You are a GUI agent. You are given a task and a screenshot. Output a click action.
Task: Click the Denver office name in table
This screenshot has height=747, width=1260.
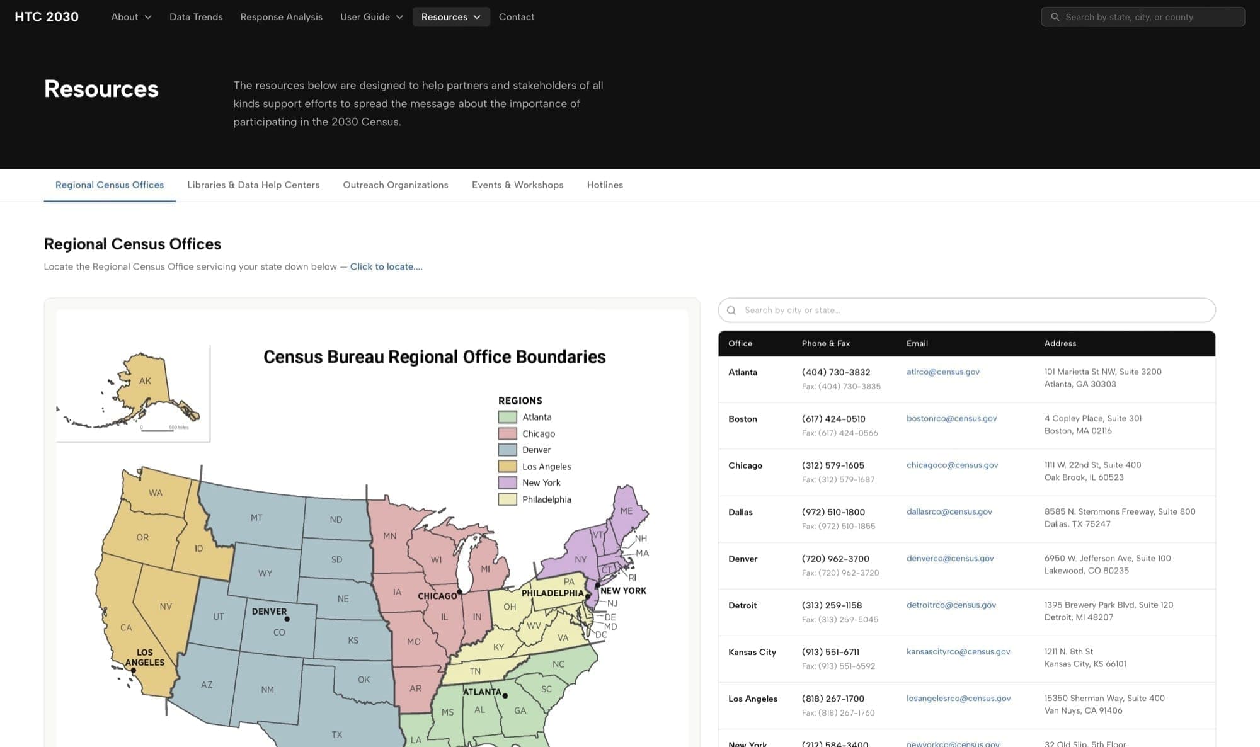click(x=743, y=559)
